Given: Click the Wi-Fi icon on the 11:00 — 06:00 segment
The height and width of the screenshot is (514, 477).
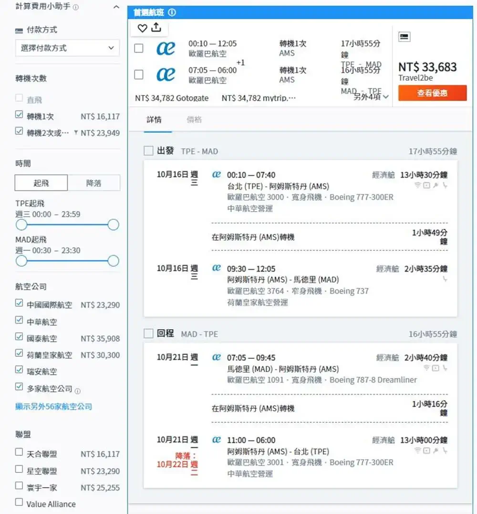Looking at the screenshot, I should click(x=417, y=450).
